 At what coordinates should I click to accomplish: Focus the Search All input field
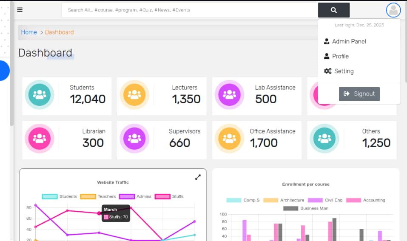189,10
